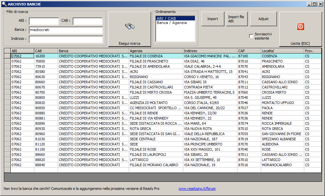Click the Banca field containing mediocrati
The width and height of the screenshot is (325, 196).
coord(66,30)
